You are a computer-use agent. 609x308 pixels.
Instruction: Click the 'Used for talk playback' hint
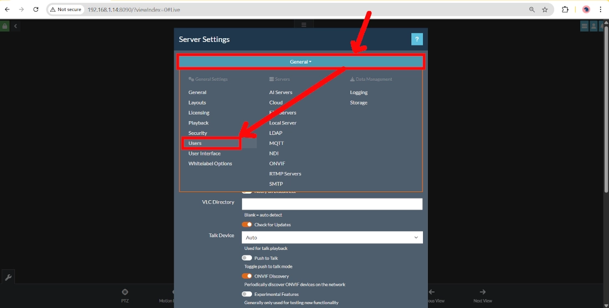tap(266, 248)
